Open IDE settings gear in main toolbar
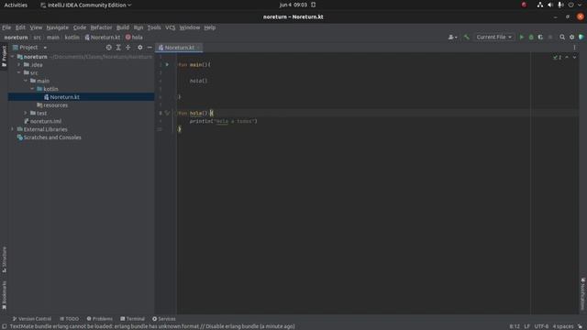The width and height of the screenshot is (587, 330). point(571,37)
